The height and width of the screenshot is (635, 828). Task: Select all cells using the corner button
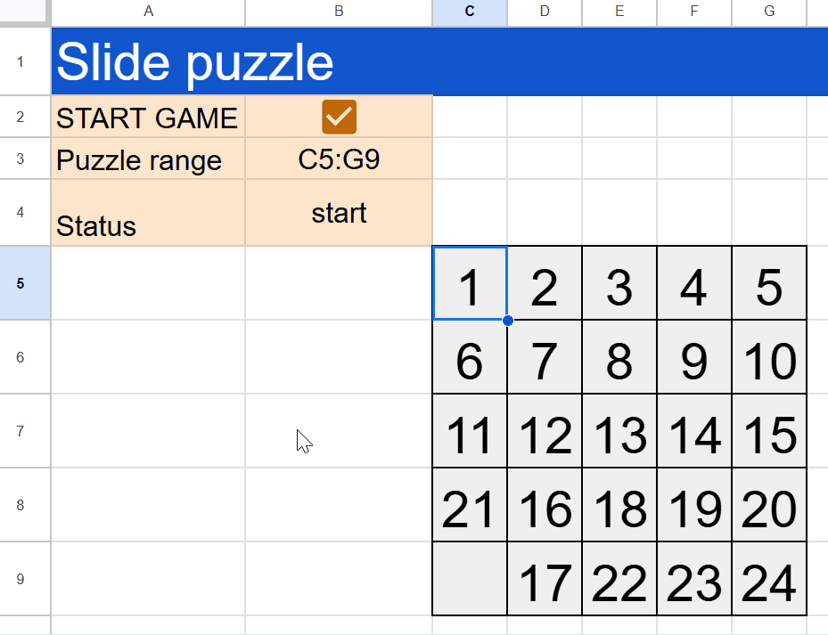point(26,12)
